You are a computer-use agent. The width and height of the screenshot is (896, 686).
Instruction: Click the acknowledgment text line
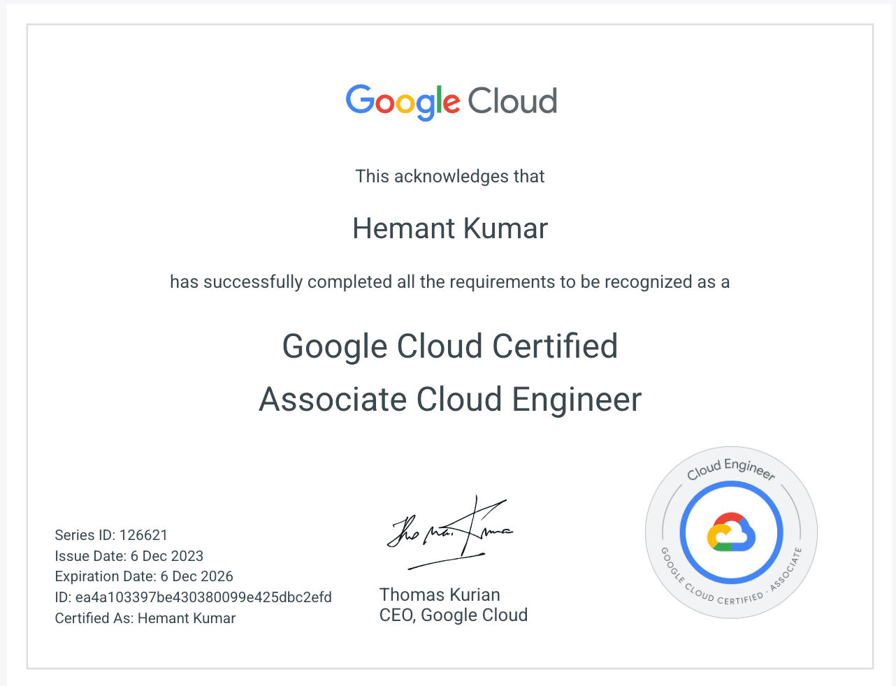click(449, 176)
